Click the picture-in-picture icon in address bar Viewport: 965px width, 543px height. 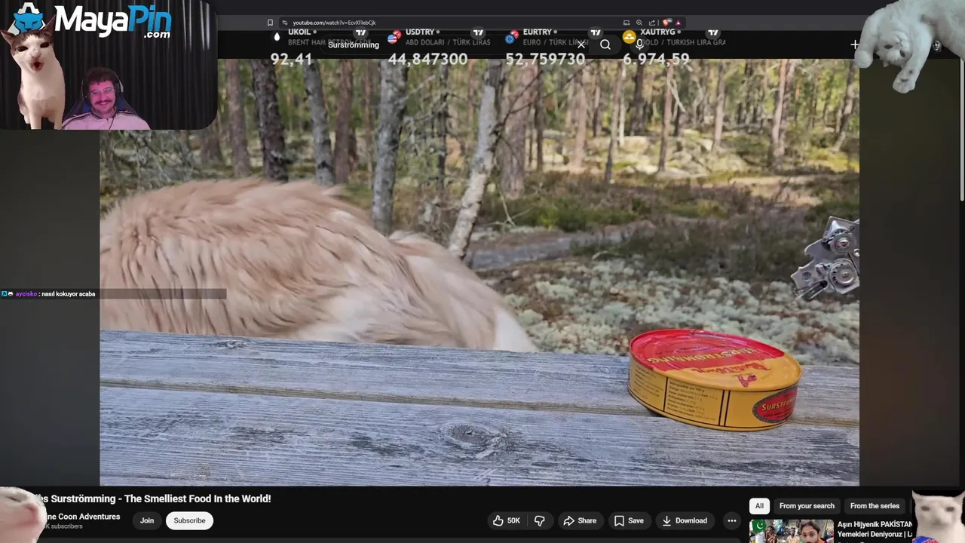pos(626,23)
